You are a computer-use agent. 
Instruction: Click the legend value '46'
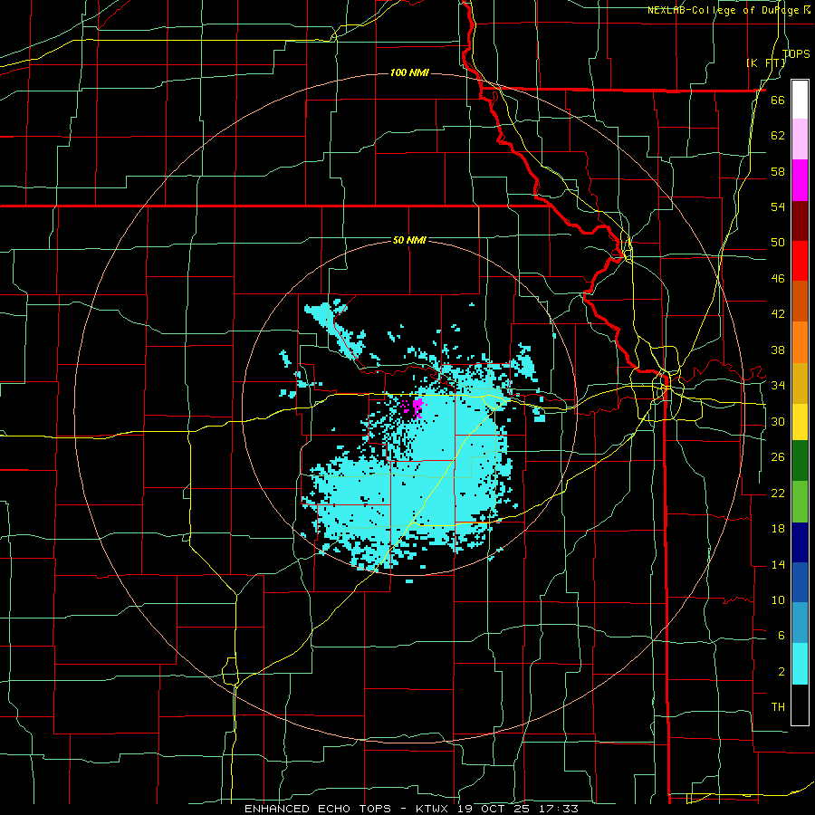pyautogui.click(x=778, y=279)
